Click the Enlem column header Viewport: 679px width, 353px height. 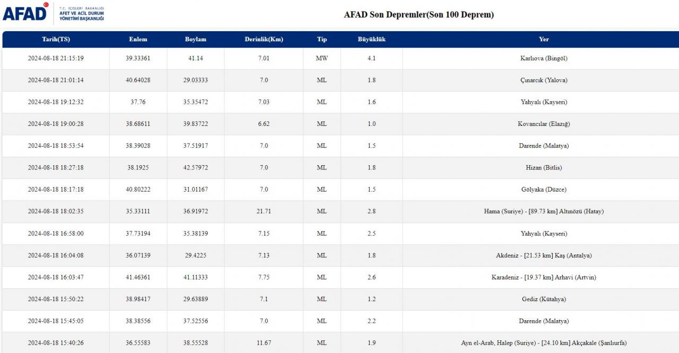pos(138,40)
